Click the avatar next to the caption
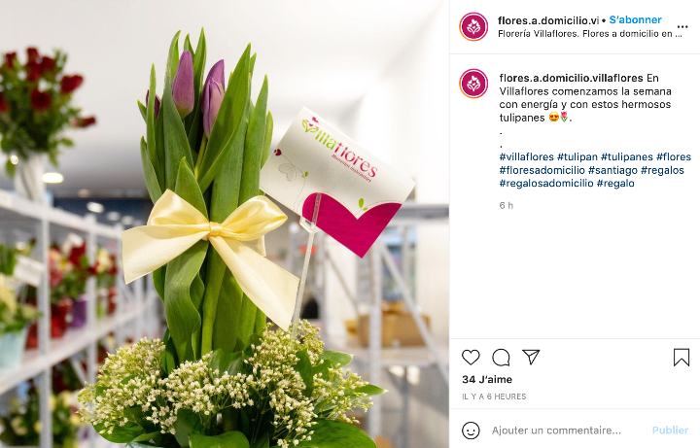Screen dimensions: 700x448 [473, 84]
